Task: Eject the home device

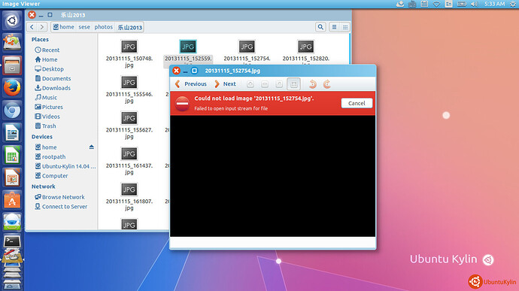Action: click(92, 147)
